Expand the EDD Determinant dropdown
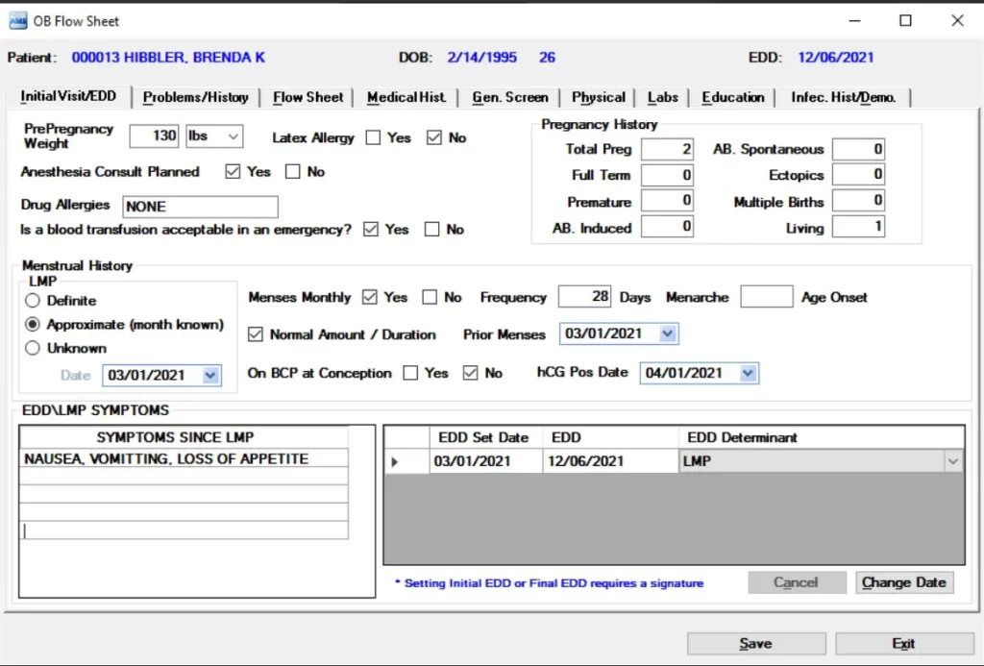This screenshot has height=666, width=984. click(953, 461)
